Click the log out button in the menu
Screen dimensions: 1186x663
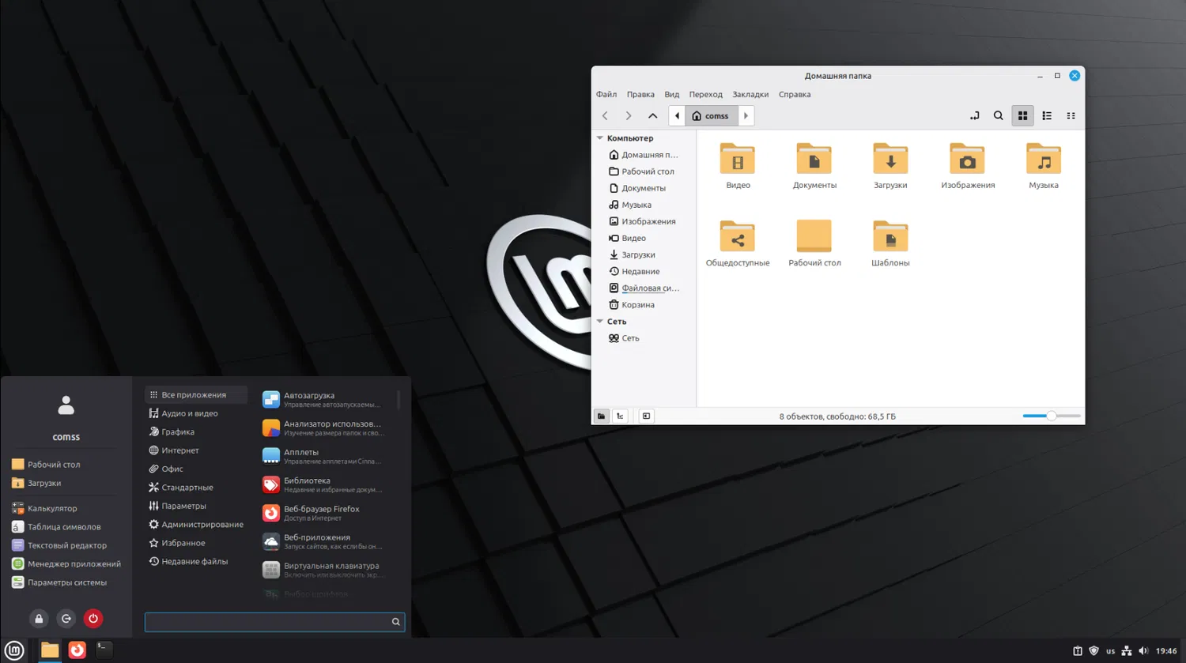[66, 619]
